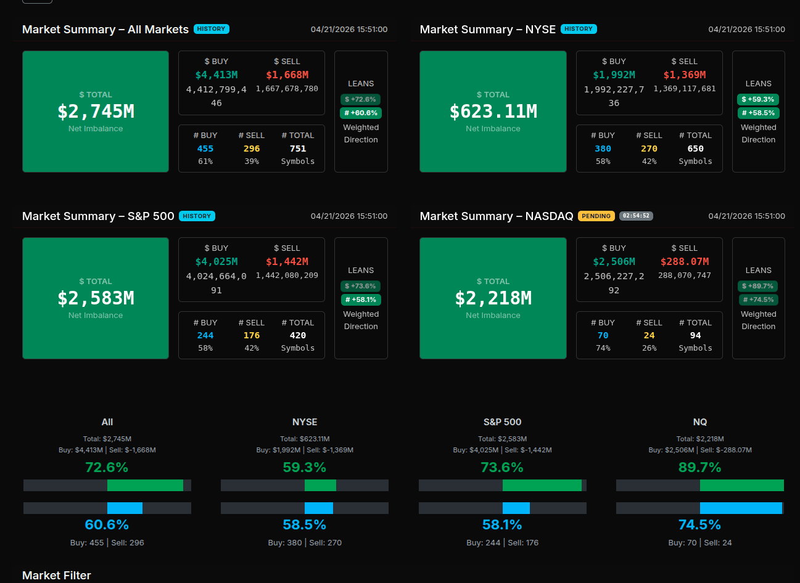Click the All Markets # +60.6% lean badge
The width and height of the screenshot is (800, 583).
pyautogui.click(x=361, y=113)
